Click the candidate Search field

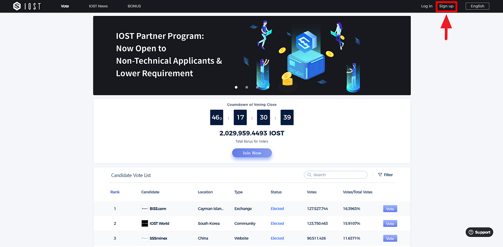(x=336, y=175)
